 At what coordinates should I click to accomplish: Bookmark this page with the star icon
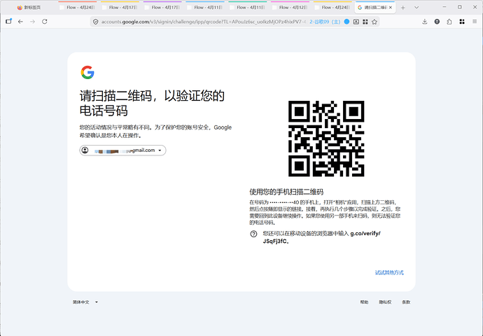[x=374, y=22]
